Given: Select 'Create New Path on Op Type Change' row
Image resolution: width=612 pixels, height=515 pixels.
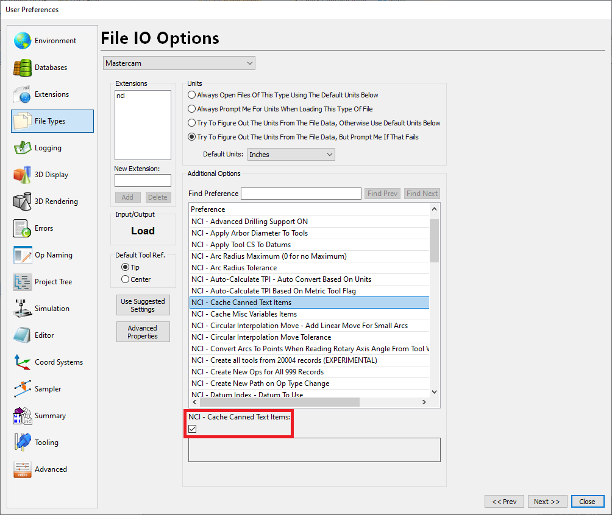Looking at the screenshot, I should [x=309, y=384].
